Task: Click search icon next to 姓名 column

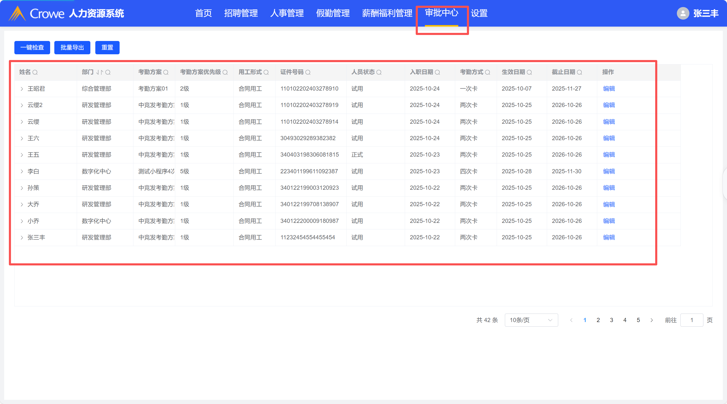Action: (x=35, y=72)
